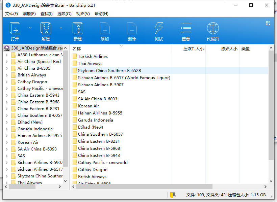Extract files using the 解压 icon
The image size is (277, 202).
pyautogui.click(x=46, y=28)
